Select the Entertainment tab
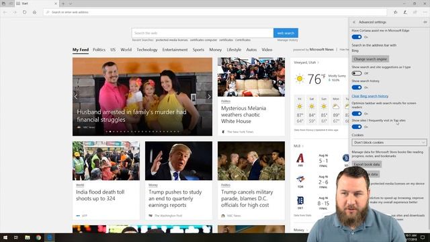The height and width of the screenshot is (242, 430). (175, 50)
